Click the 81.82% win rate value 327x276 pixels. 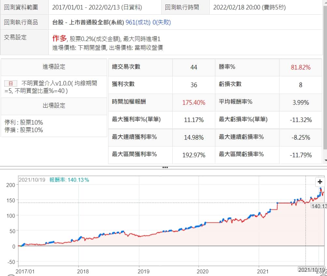[x=300, y=68]
